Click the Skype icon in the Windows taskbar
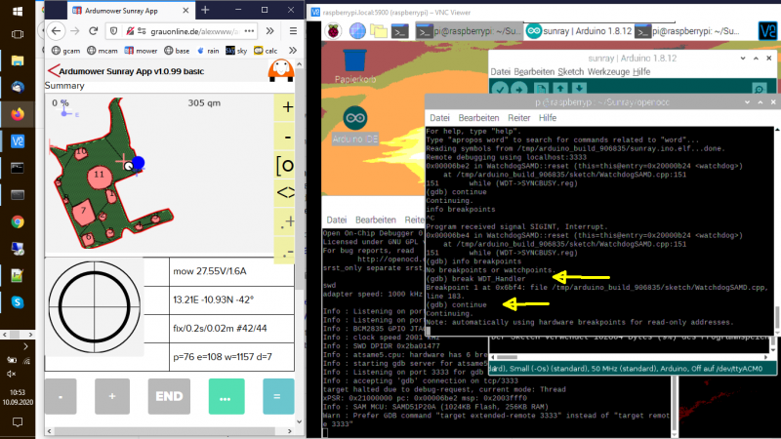 click(18, 302)
